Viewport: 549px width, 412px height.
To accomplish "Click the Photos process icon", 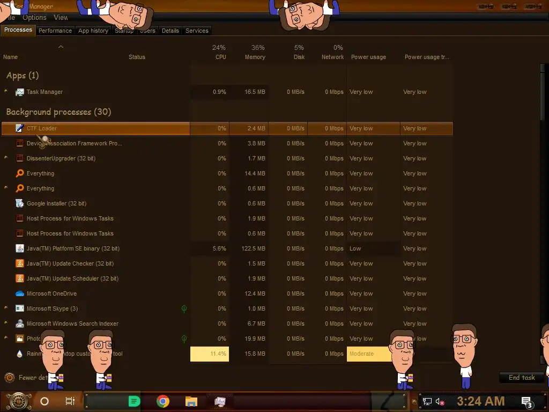I will click(x=20, y=339).
